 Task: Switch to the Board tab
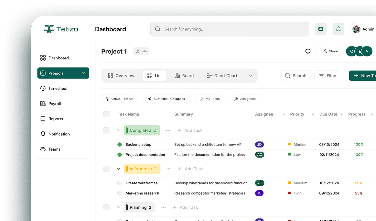coord(184,75)
